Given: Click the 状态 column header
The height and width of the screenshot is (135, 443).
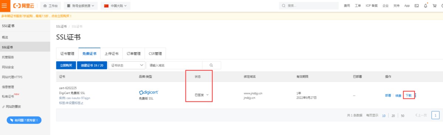Looking at the screenshot, I should (x=198, y=77).
